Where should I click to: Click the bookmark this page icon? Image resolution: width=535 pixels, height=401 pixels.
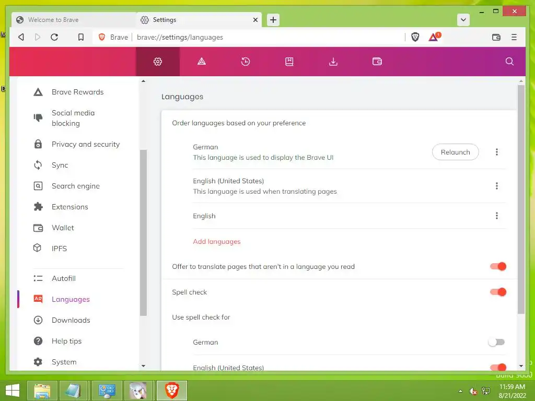pos(81,37)
